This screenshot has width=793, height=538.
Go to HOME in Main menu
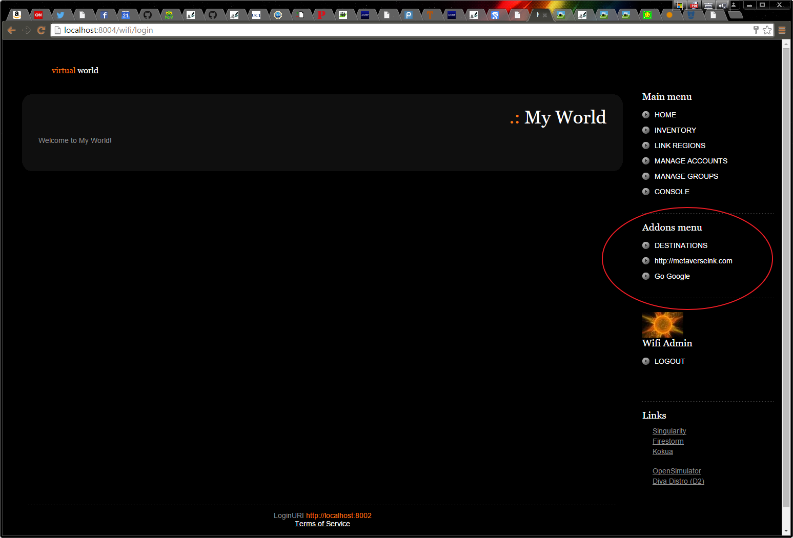(x=665, y=115)
